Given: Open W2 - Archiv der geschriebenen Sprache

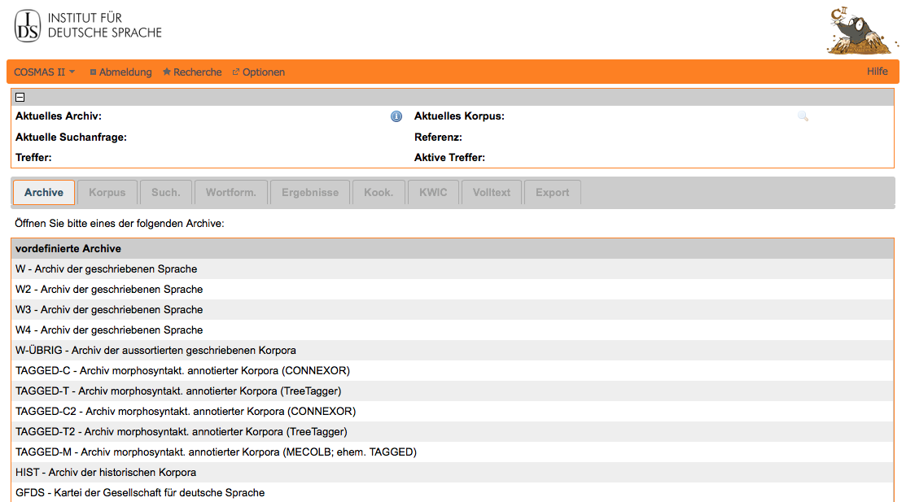Looking at the screenshot, I should pyautogui.click(x=453, y=290).
